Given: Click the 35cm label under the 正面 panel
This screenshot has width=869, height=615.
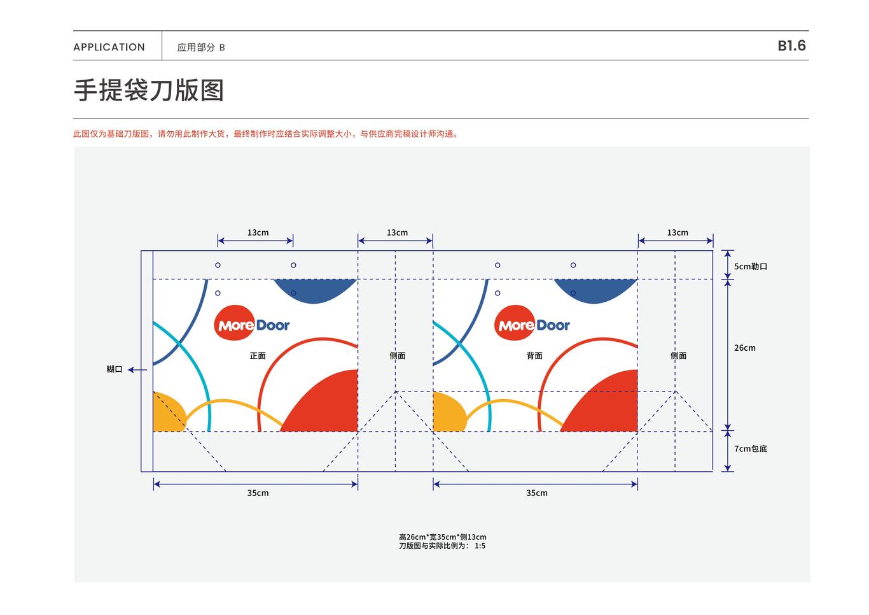Looking at the screenshot, I should point(258,493).
